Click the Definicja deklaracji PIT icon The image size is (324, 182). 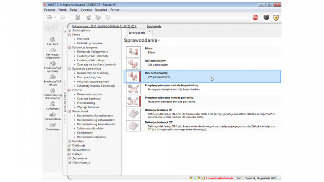click(133, 114)
